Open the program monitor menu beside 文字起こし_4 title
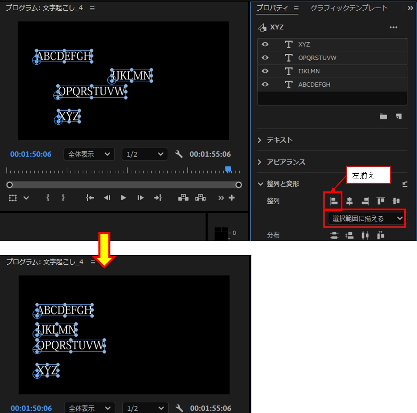The image size is (417, 413). tap(92, 8)
